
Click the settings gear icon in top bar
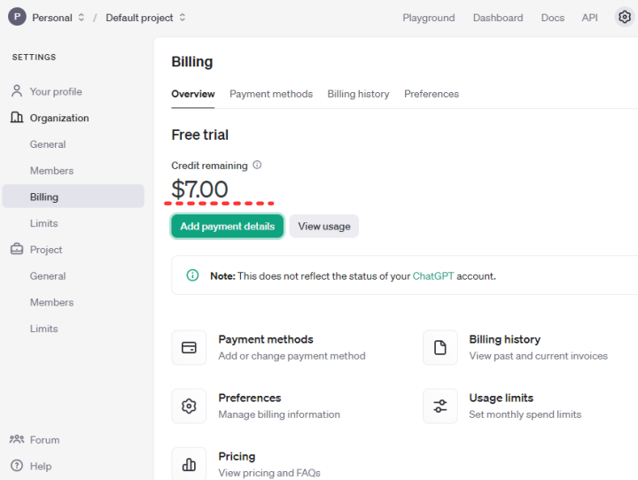point(624,18)
